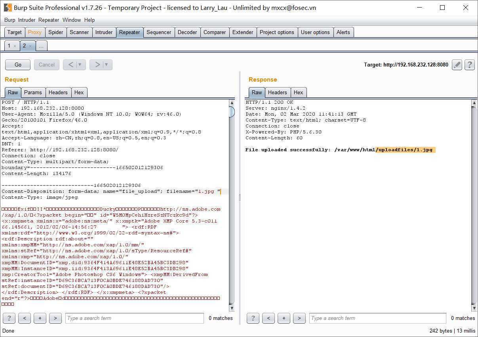Add new Repeater tab with ... tab
The width and height of the screenshot is (478, 337).
click(41, 46)
